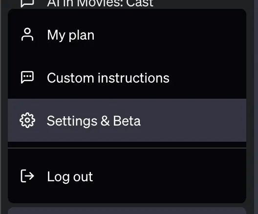Click the empty area right of Log out

tap(170, 176)
